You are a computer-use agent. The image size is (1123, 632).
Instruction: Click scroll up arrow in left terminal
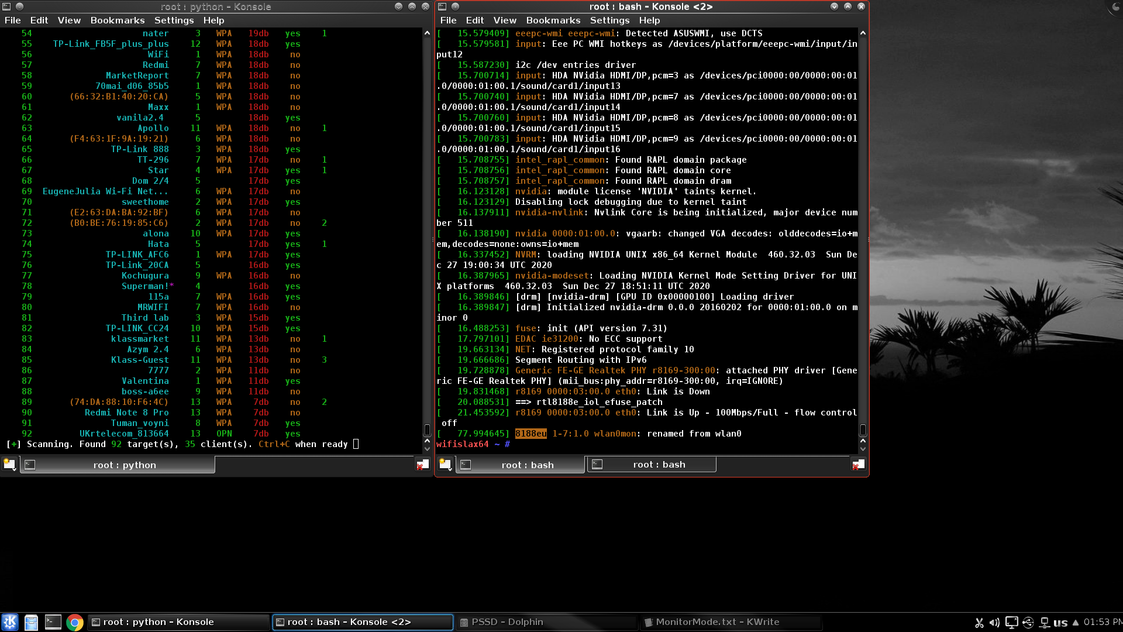pos(427,33)
